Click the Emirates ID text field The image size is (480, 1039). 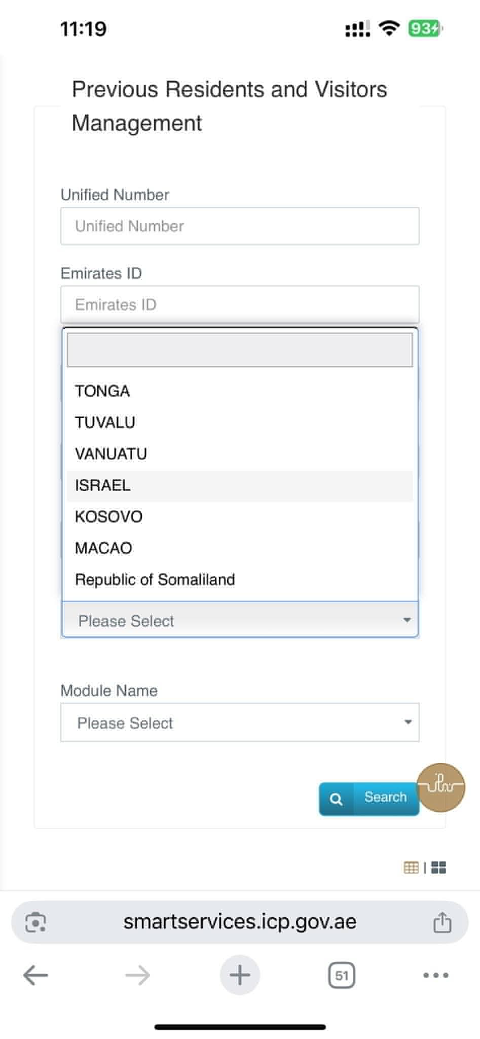pyautogui.click(x=240, y=304)
